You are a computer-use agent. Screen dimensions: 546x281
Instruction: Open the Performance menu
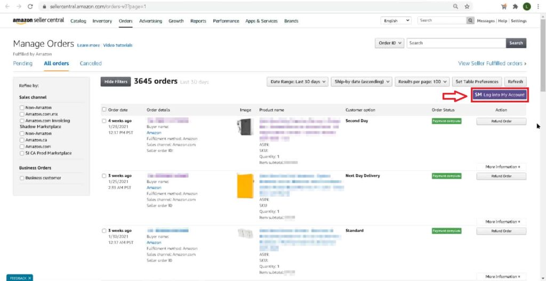tap(226, 21)
